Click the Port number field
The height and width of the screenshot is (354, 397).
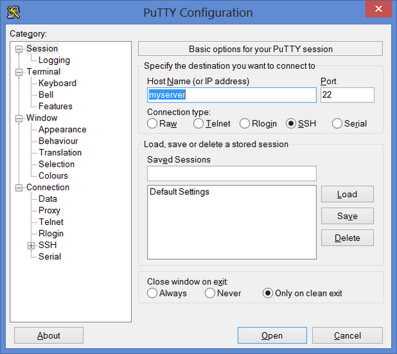[x=347, y=95]
